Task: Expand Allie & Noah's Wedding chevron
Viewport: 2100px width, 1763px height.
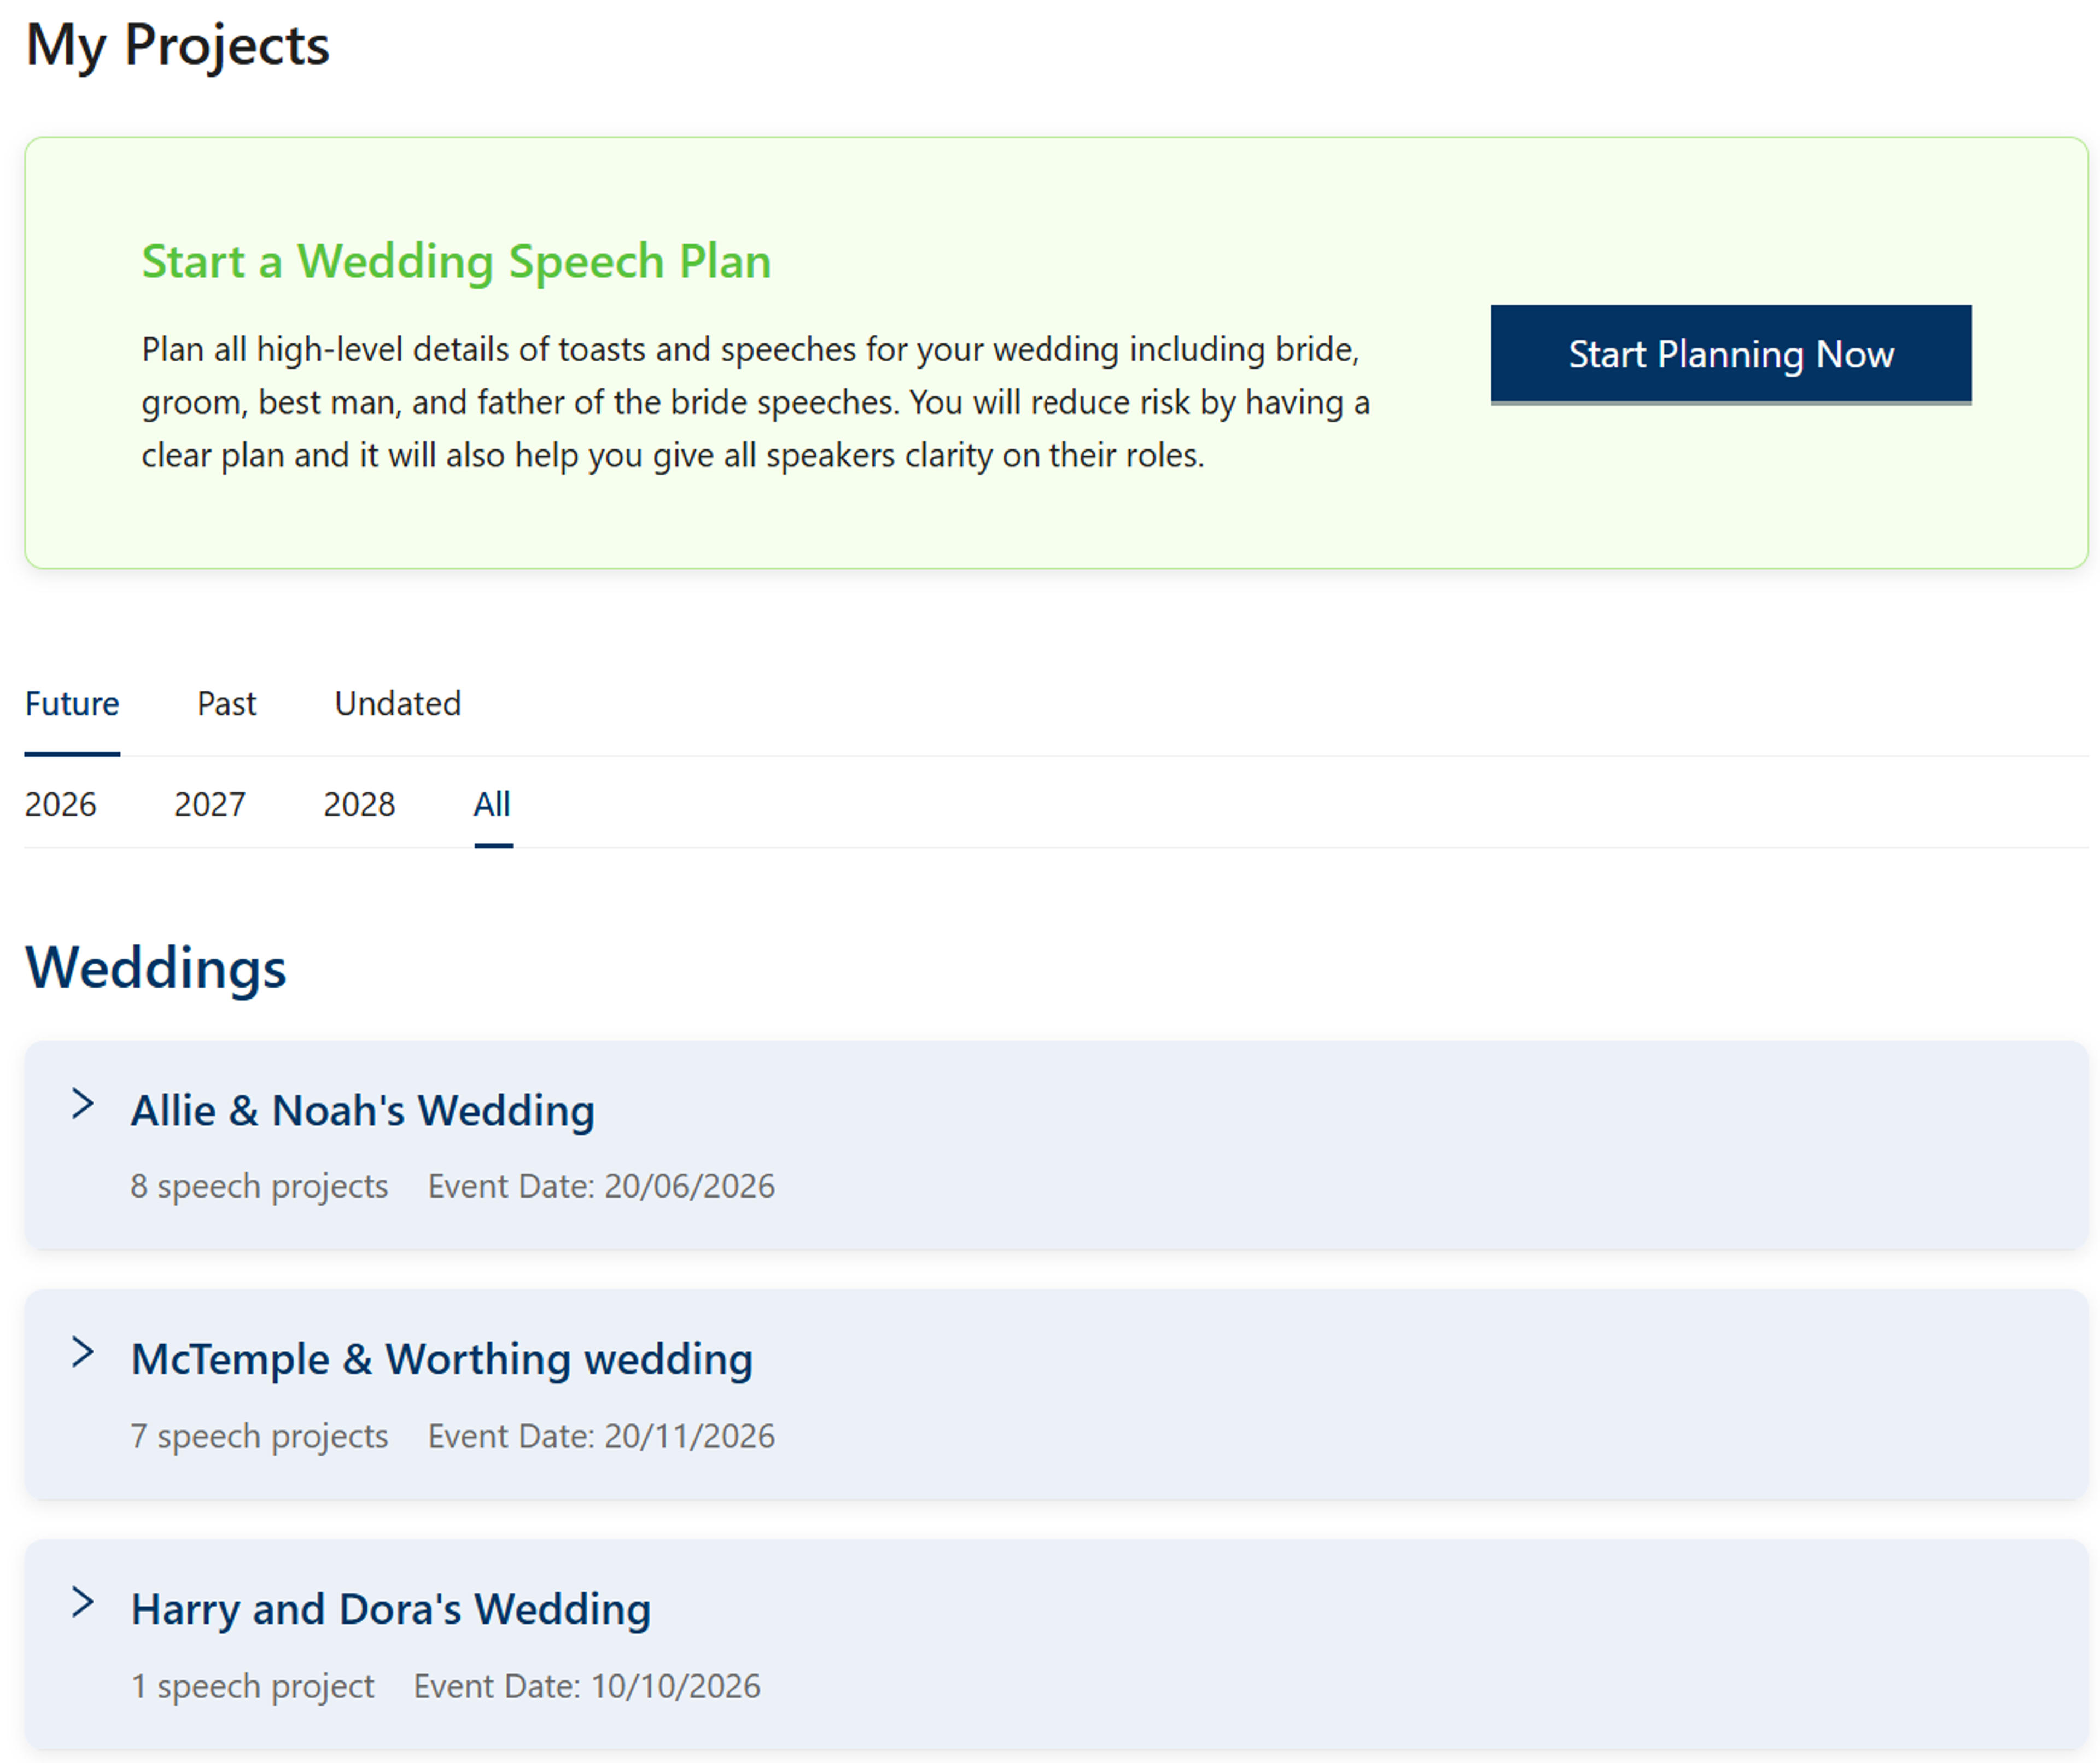Action: pos(83,1104)
